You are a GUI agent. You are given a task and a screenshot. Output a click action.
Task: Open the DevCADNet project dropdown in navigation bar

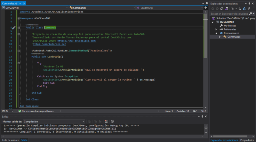pyautogui.click(x=67, y=8)
